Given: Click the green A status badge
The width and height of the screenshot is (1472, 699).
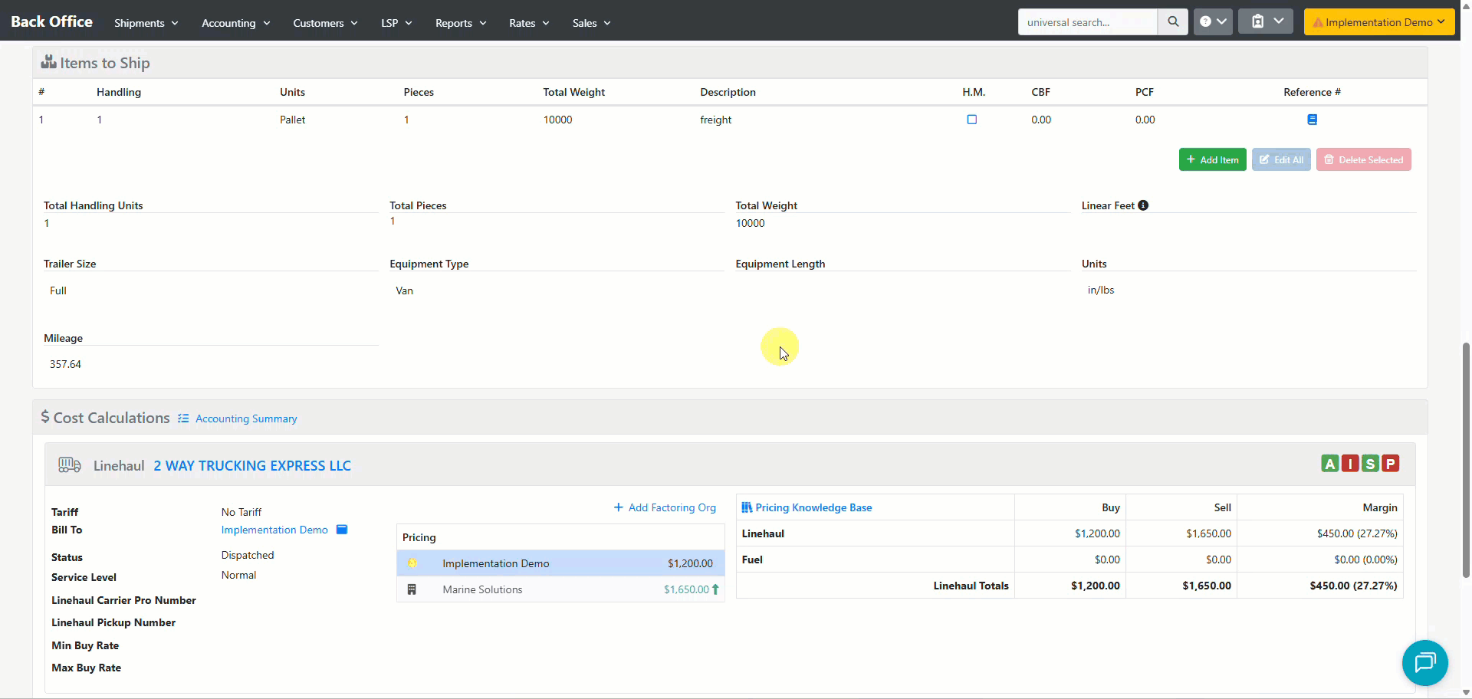Looking at the screenshot, I should 1329,464.
